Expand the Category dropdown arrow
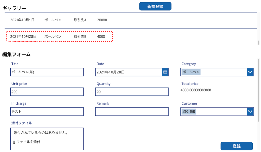261x152 pixels. tap(250, 72)
